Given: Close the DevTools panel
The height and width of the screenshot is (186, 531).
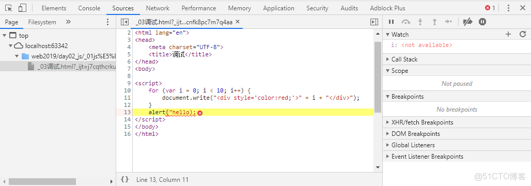Looking at the screenshot, I should pyautogui.click(x=523, y=8).
